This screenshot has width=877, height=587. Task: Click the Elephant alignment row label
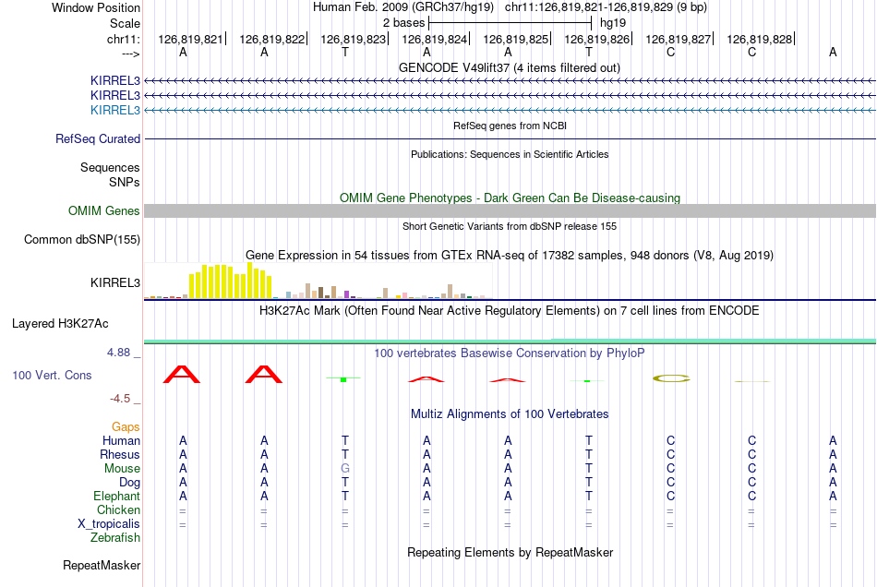(116, 496)
